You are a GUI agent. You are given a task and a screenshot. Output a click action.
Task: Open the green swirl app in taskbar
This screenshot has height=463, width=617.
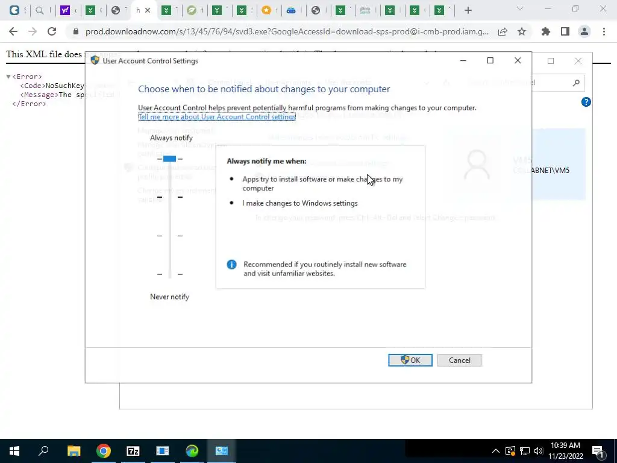[192, 451]
